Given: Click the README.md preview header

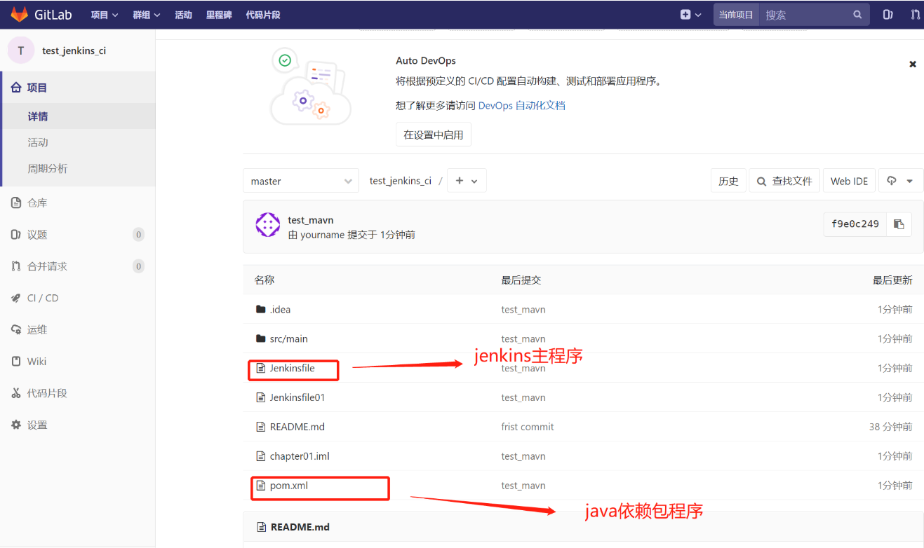Looking at the screenshot, I should point(300,527).
